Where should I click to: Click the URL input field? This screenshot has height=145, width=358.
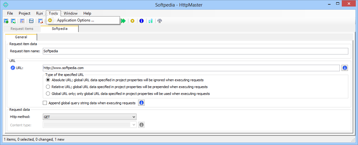pos(191,68)
